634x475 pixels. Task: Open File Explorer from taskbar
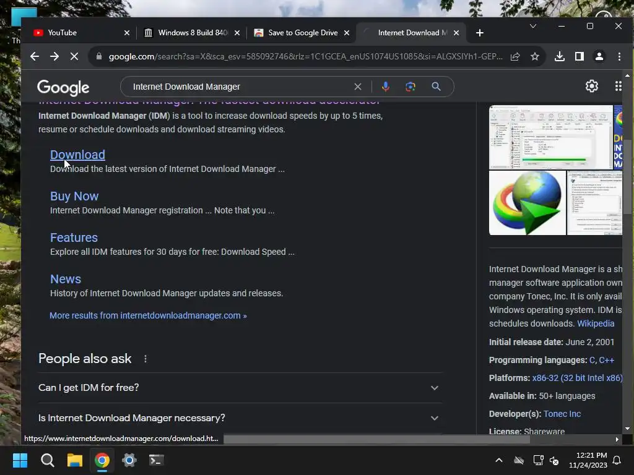pos(75,460)
